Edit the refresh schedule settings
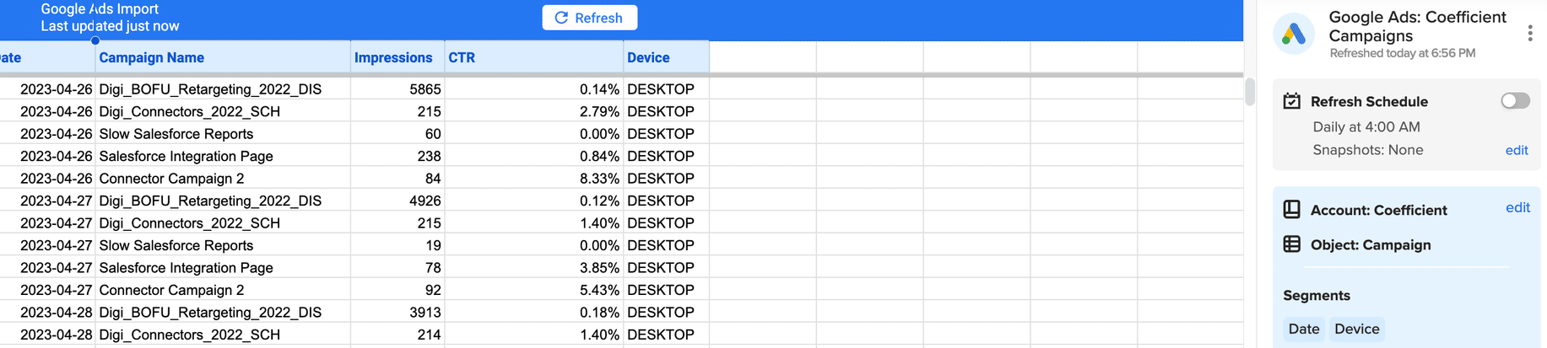 (x=1516, y=150)
